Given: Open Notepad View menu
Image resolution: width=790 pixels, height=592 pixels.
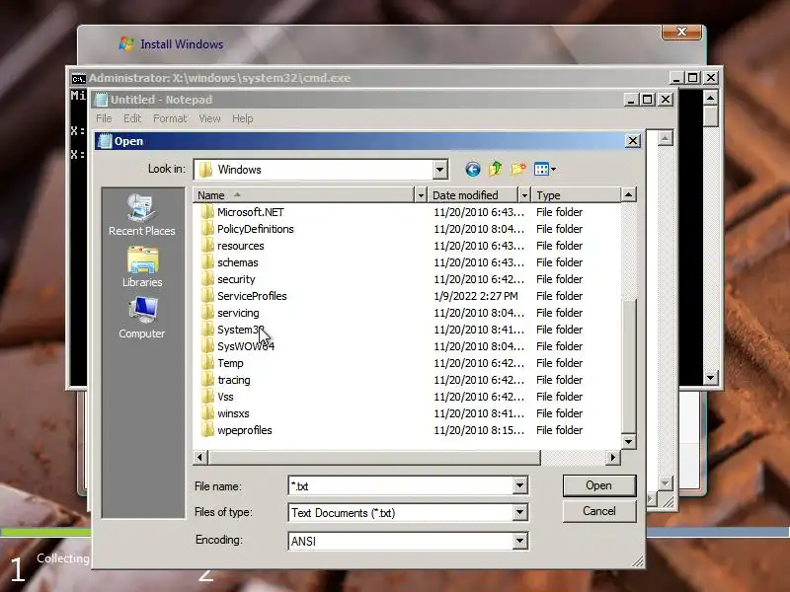Looking at the screenshot, I should 209,118.
